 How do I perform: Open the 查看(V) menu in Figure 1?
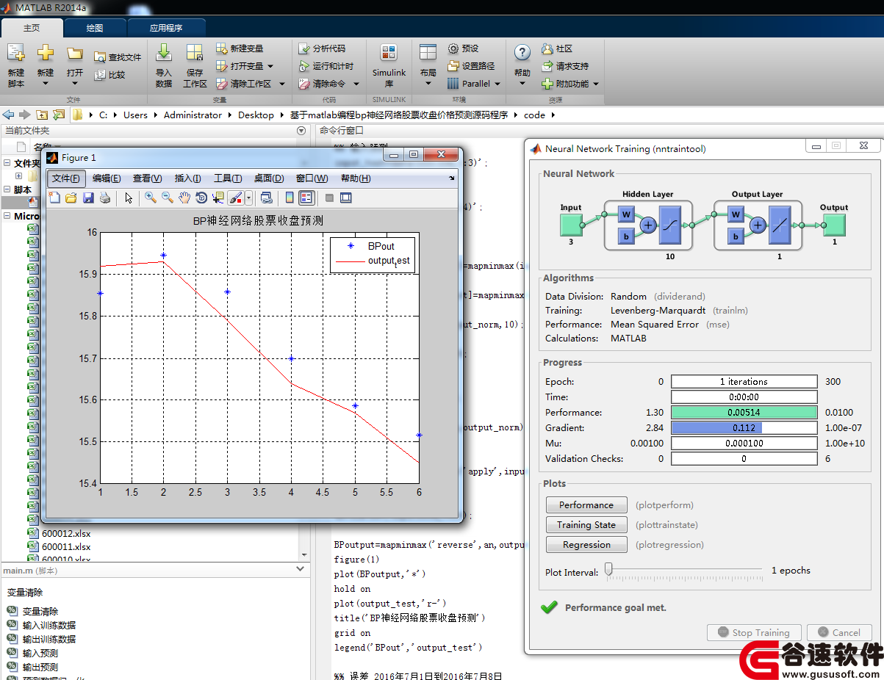tap(147, 178)
